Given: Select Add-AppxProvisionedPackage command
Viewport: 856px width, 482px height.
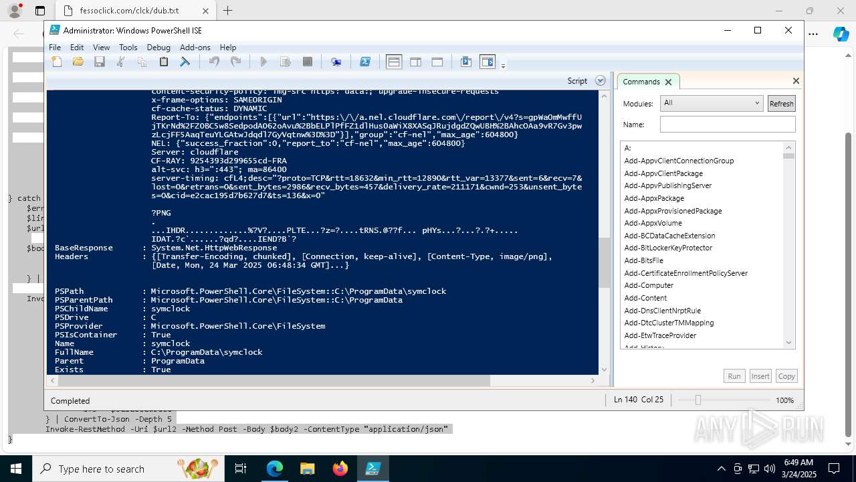Looking at the screenshot, I should coord(673,211).
